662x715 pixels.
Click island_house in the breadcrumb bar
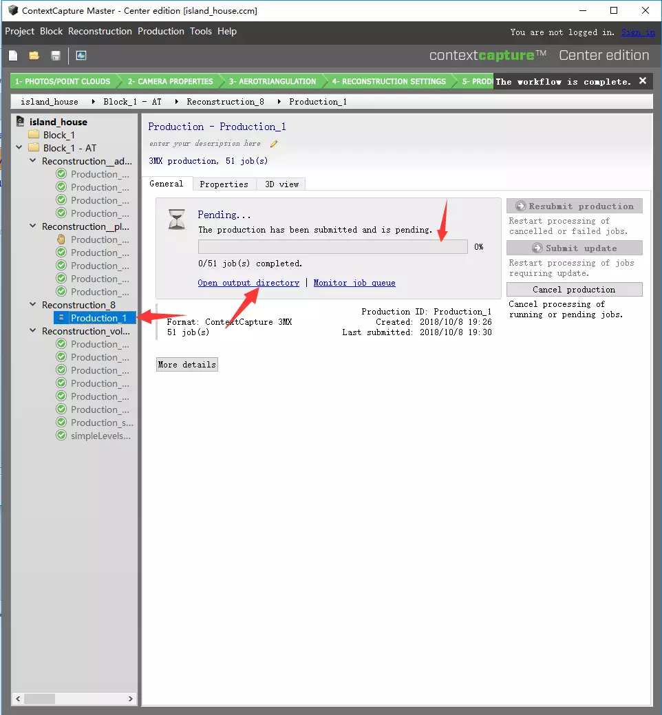[x=50, y=102]
